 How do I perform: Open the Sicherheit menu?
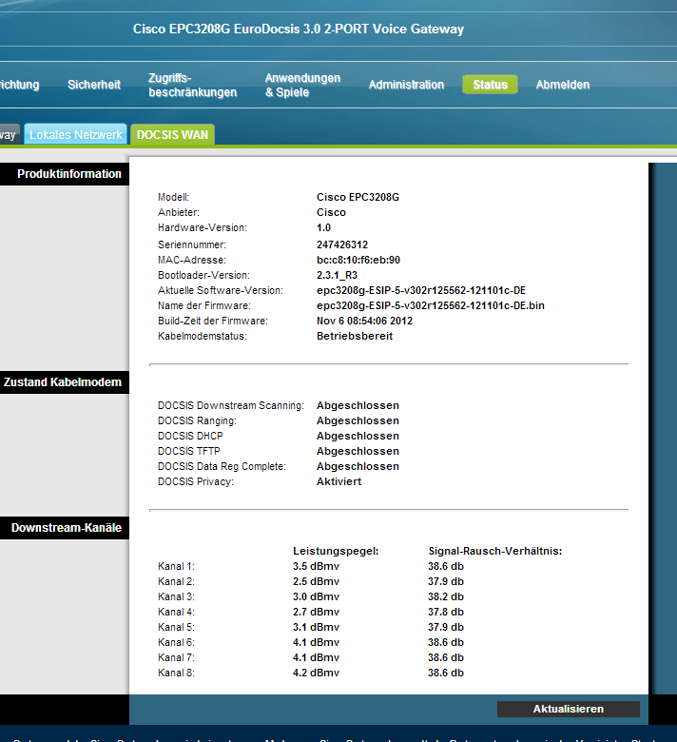pyautogui.click(x=94, y=85)
